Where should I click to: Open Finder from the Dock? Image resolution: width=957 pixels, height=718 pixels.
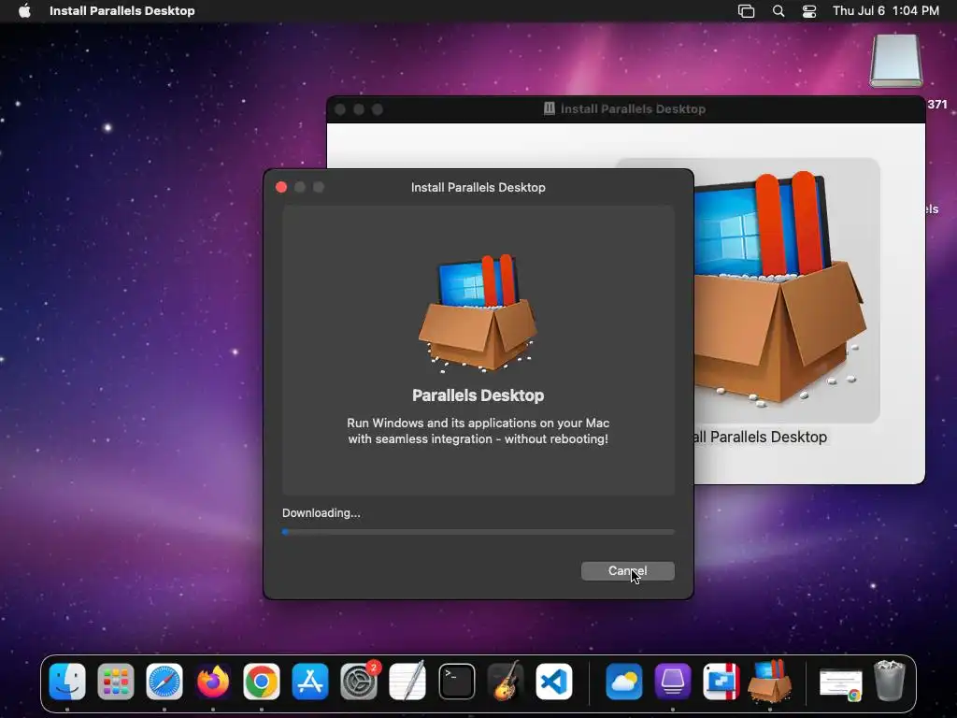tap(67, 681)
